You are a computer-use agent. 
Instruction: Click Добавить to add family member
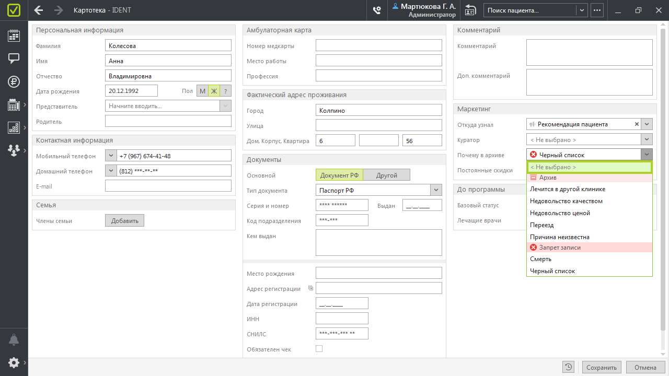[x=124, y=221]
